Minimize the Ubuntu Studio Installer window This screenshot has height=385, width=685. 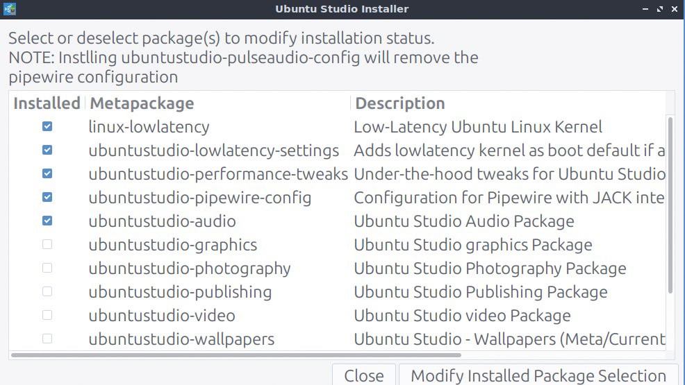click(x=645, y=9)
